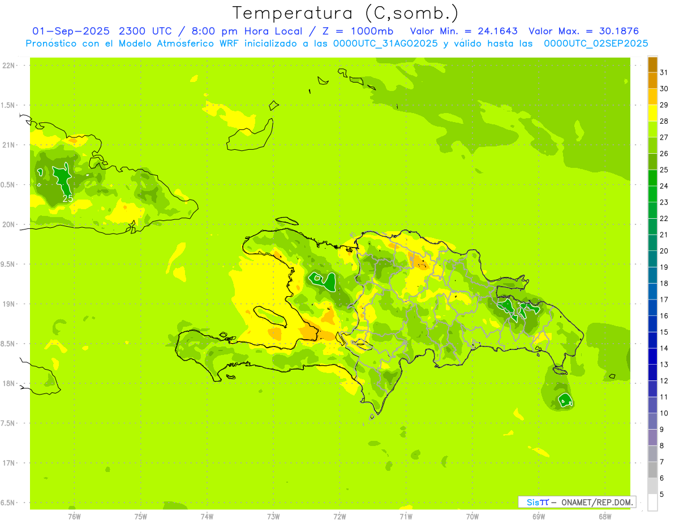Click the yellow colorbar swatch between 28 and 29

[x=652, y=113]
